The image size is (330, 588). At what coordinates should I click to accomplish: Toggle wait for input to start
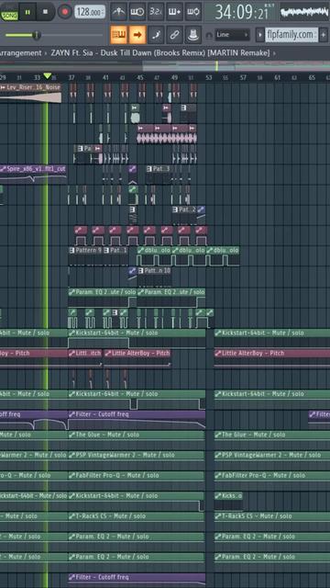coord(137,12)
